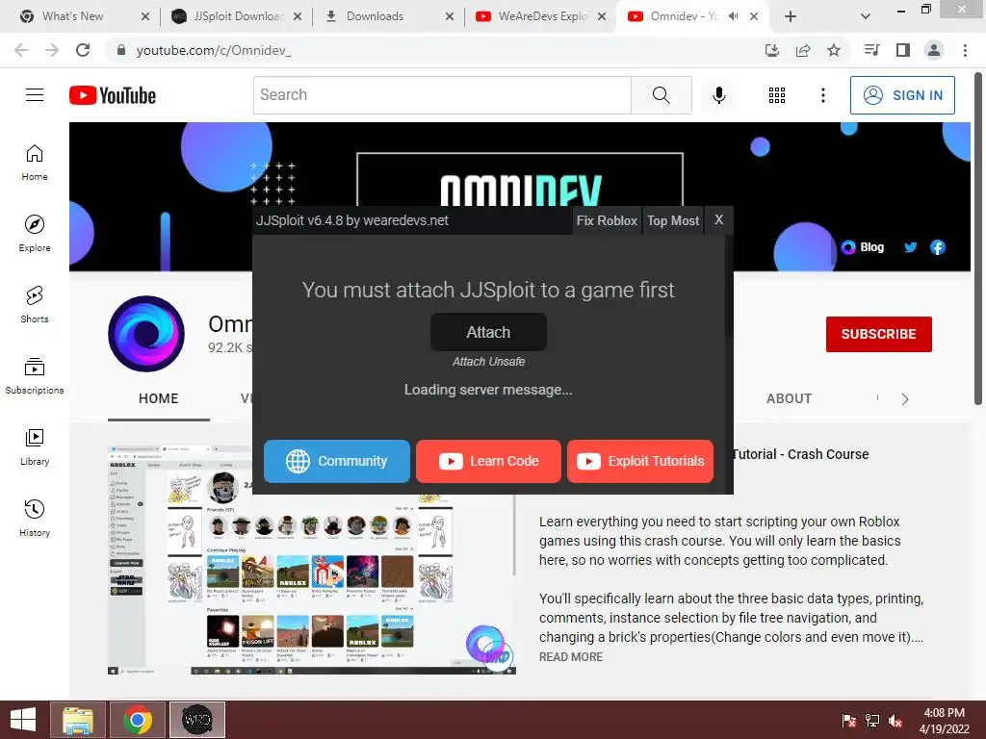The height and width of the screenshot is (739, 986).
Task: Open Subscriptions in YouTube sidebar
Action: (35, 376)
